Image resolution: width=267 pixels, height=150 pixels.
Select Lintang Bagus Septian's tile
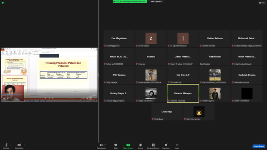pyautogui.click(x=119, y=93)
